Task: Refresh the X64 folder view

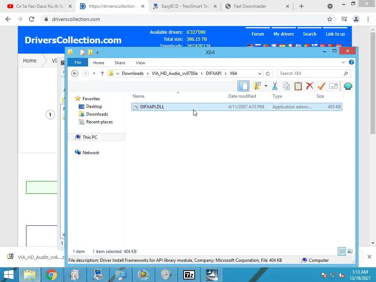Action: point(268,73)
